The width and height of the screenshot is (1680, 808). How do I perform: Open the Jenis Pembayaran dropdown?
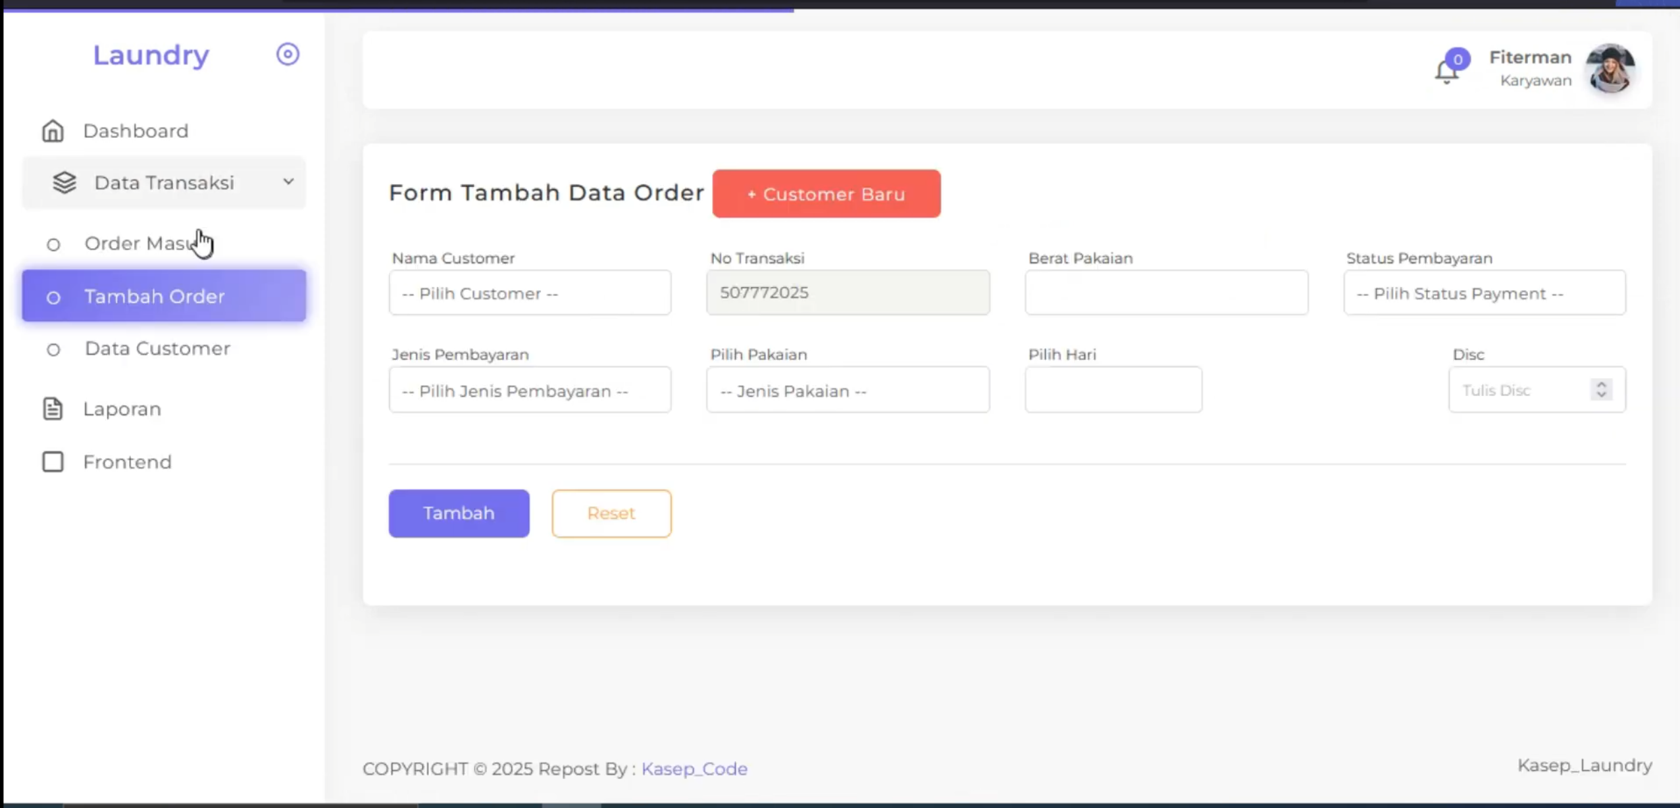pyautogui.click(x=530, y=390)
